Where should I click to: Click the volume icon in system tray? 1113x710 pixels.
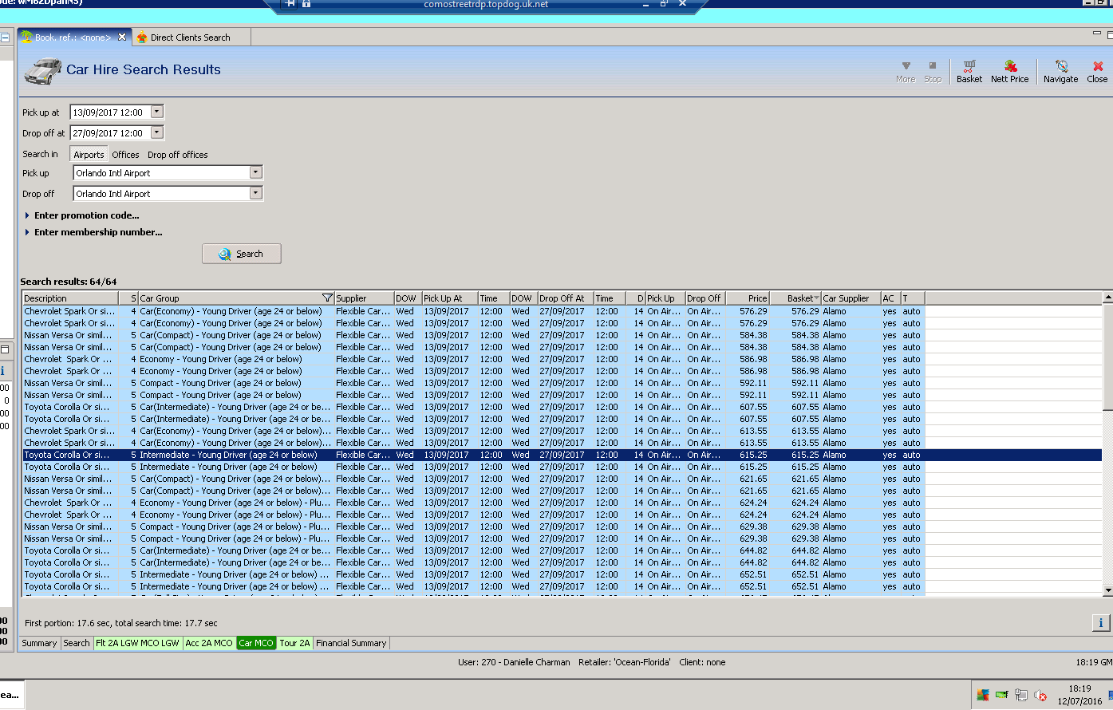(x=1040, y=696)
